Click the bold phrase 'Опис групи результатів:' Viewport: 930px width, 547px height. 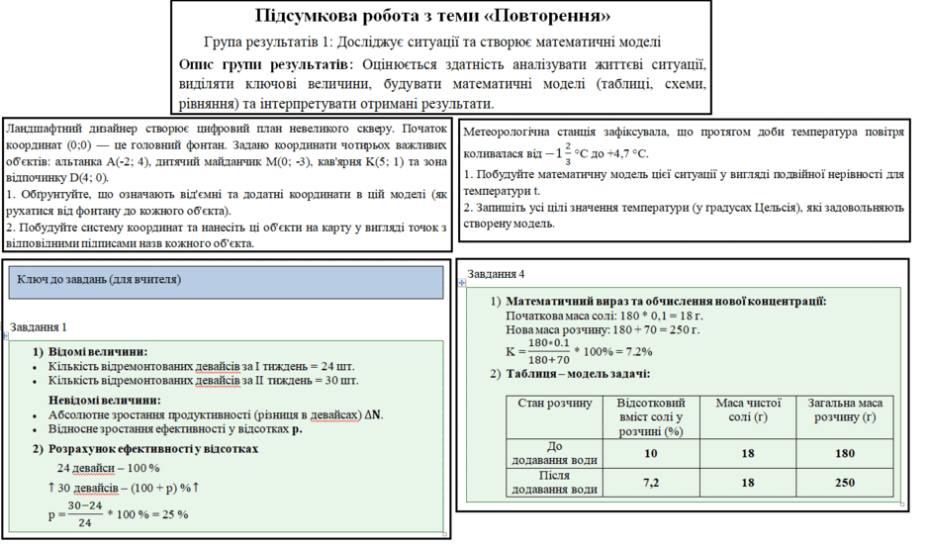pos(266,64)
